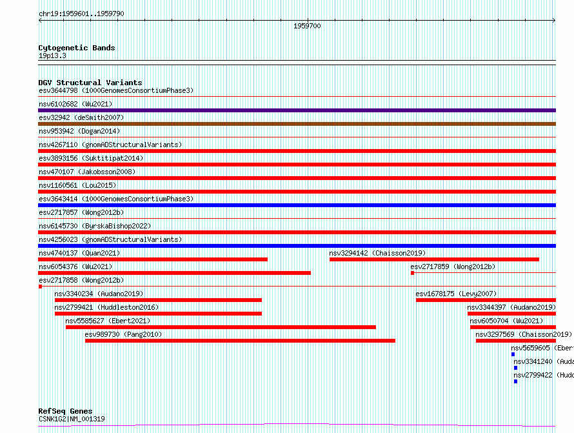This screenshot has height=433, width=574.
Task: Click the small red marker under esv2717859
Action: pos(412,273)
